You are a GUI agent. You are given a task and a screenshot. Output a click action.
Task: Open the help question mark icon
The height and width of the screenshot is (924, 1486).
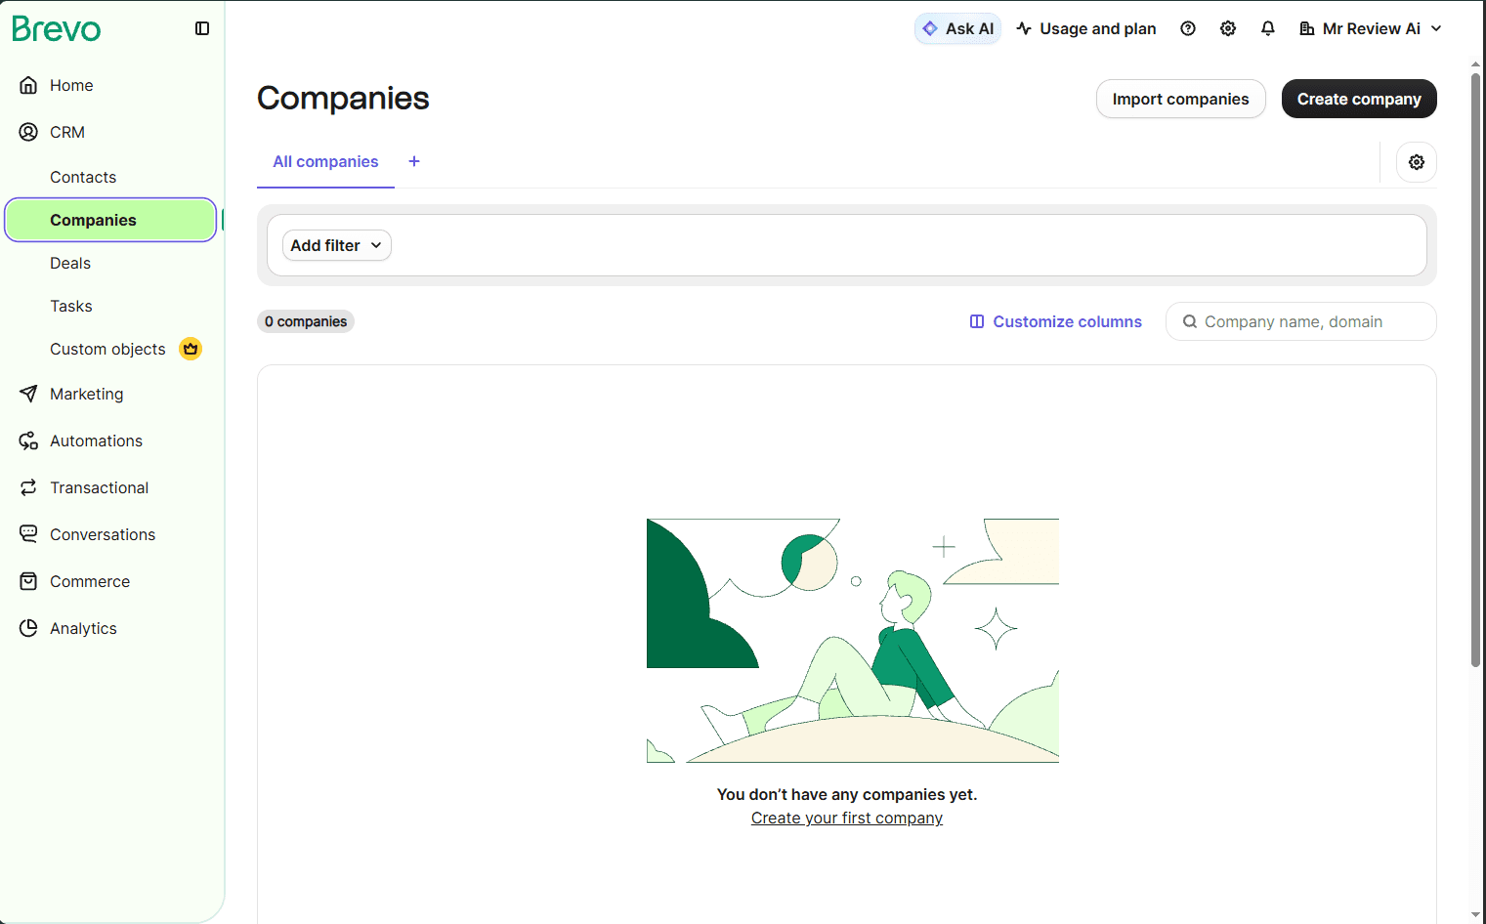[1188, 28]
